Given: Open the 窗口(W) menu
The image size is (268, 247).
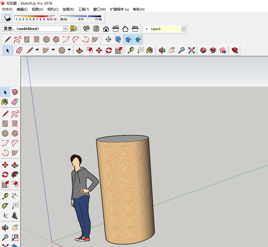Looking at the screenshot, I should click(99, 9).
